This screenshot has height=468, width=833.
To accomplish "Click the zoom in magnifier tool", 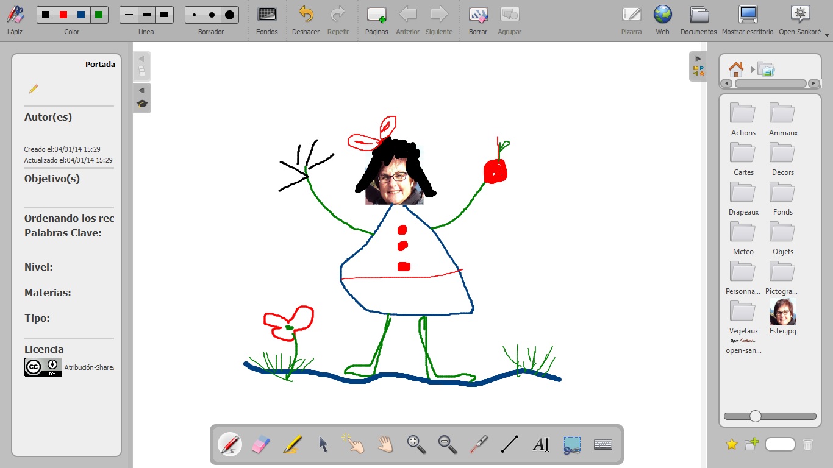I will [416, 444].
